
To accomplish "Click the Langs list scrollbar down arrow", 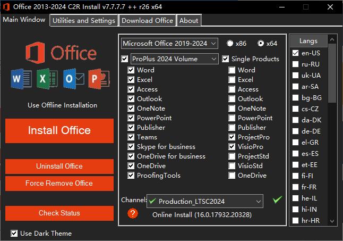I will [332, 221].
